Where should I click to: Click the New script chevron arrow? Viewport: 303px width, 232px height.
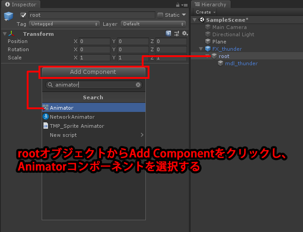142,135
